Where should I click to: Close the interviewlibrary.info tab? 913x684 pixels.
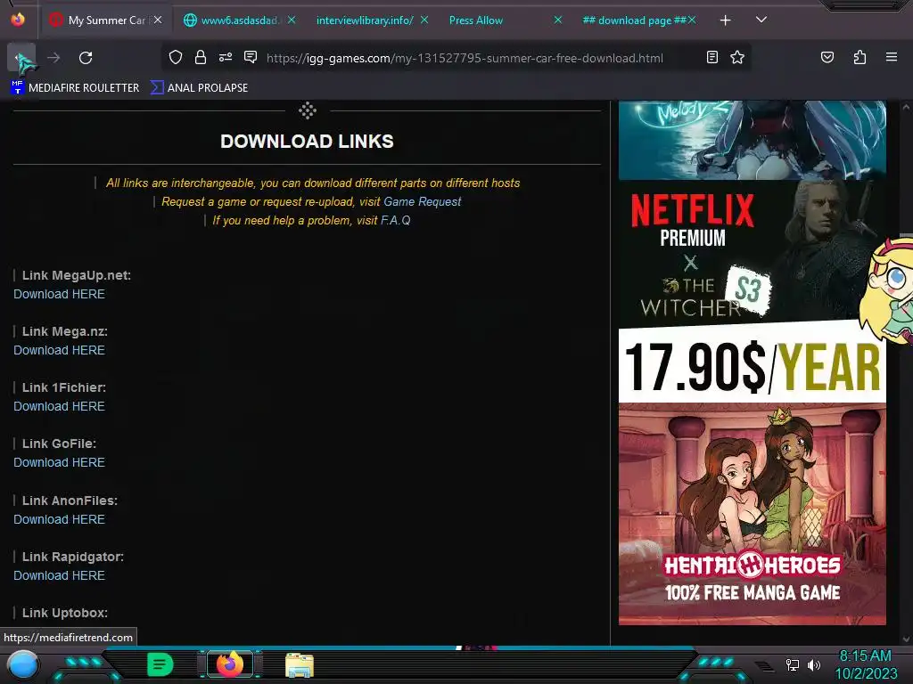(x=424, y=20)
